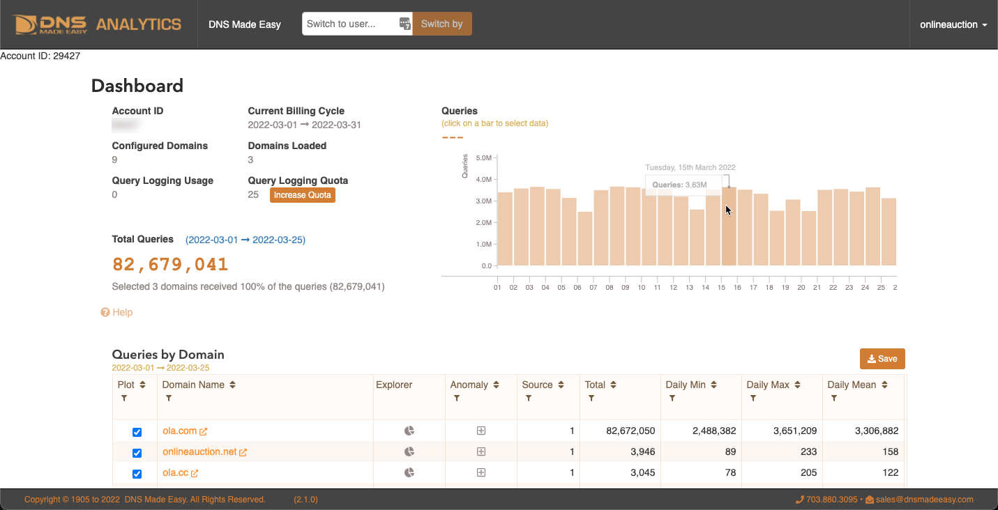Open the filter for the Domain Name column
This screenshot has width=998, height=510.
(x=169, y=399)
